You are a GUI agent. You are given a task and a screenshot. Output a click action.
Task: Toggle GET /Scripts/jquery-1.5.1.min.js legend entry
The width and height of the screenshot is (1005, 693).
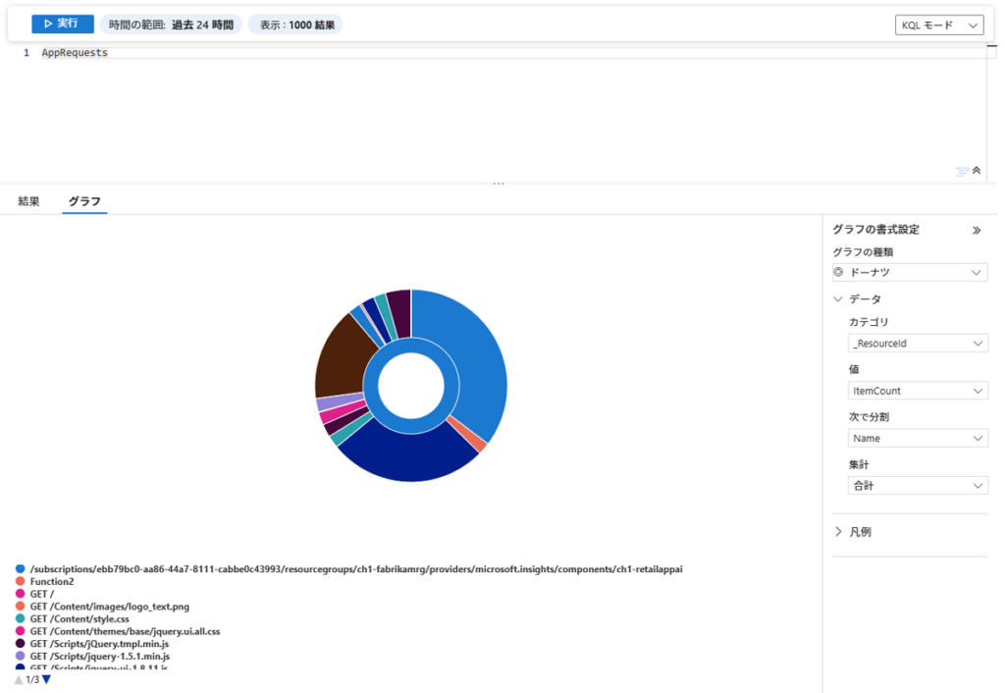click(99, 656)
